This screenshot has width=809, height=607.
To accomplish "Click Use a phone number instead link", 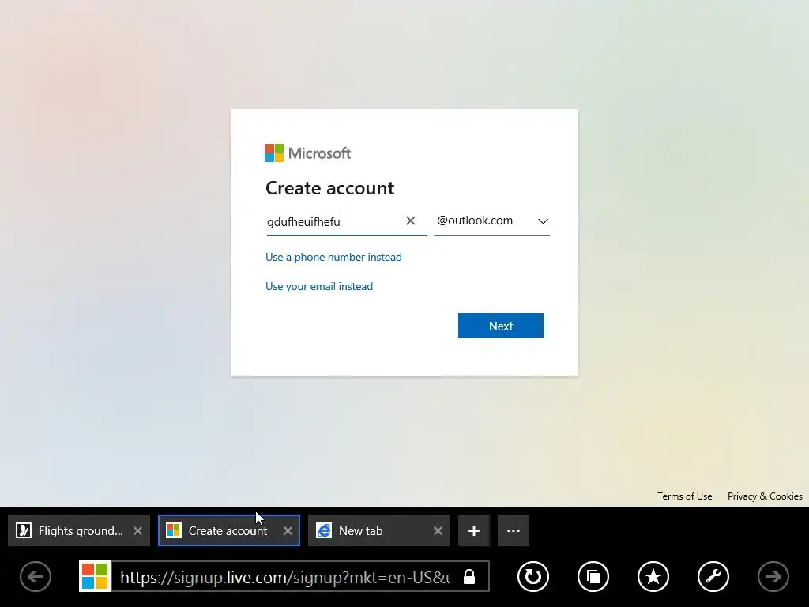I will 333,257.
